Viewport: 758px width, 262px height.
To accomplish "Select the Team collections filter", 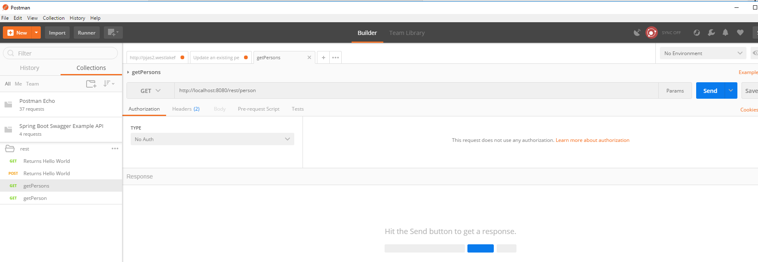I will (x=33, y=84).
